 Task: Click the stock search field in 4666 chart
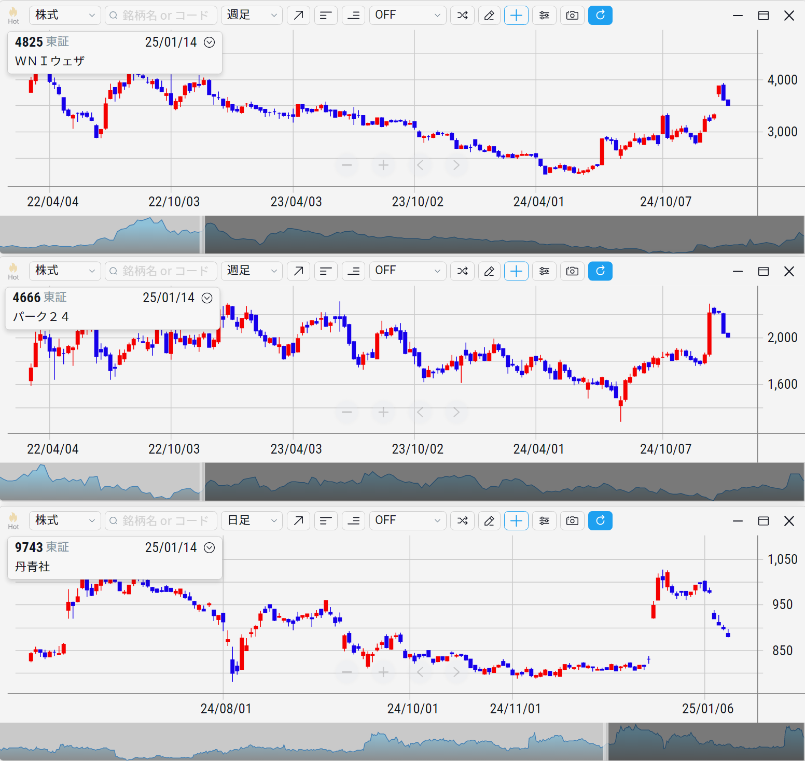tap(161, 271)
